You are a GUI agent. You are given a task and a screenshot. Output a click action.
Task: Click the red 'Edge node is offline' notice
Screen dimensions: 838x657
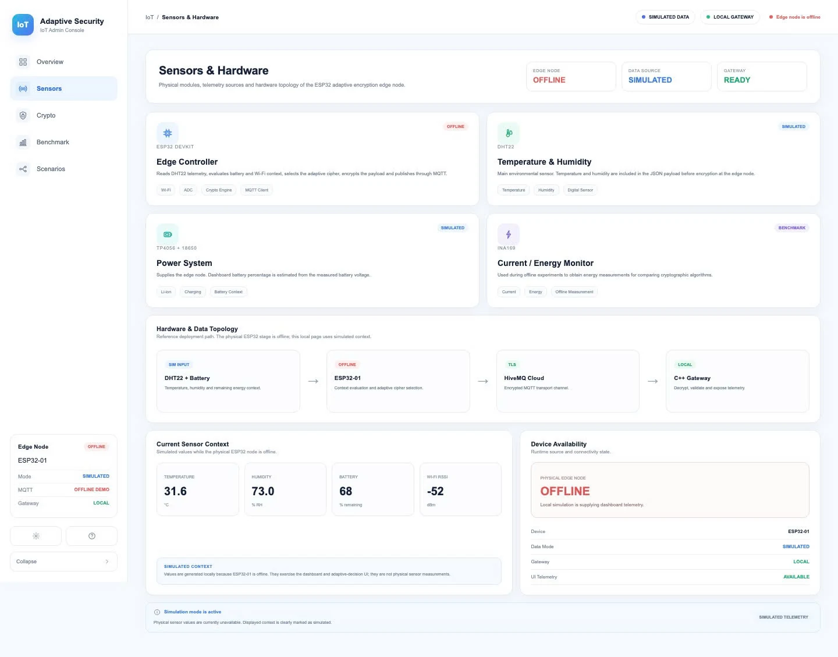click(795, 17)
